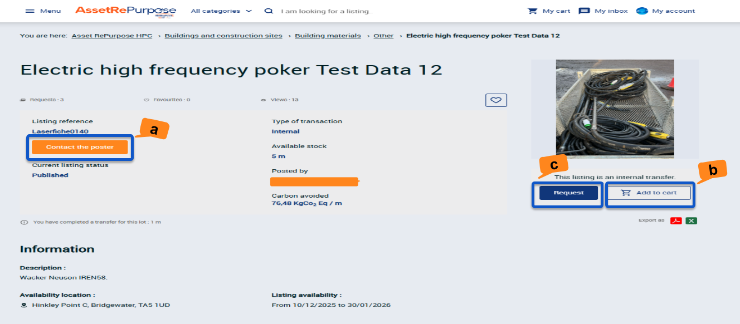
Task: Open the hamburger Menu icon
Action: point(30,11)
